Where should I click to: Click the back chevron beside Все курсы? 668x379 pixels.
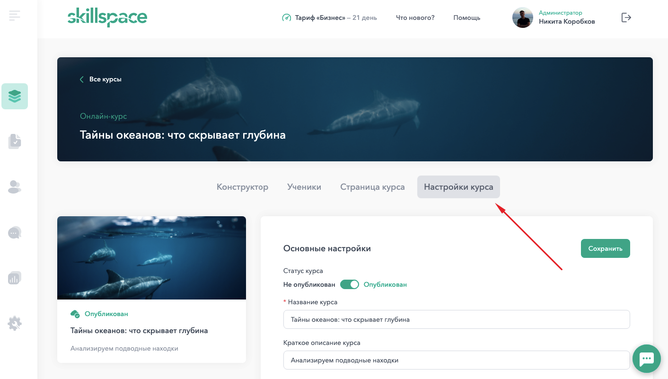coord(82,79)
